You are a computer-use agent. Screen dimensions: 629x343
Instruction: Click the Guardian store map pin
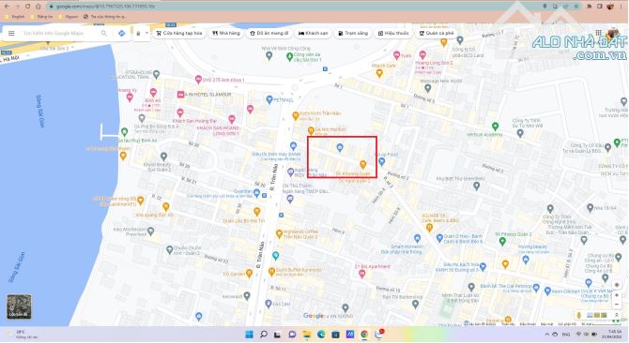(x=256, y=193)
